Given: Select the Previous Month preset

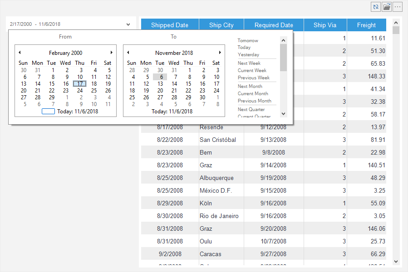Looking at the screenshot, I should coord(254,101).
